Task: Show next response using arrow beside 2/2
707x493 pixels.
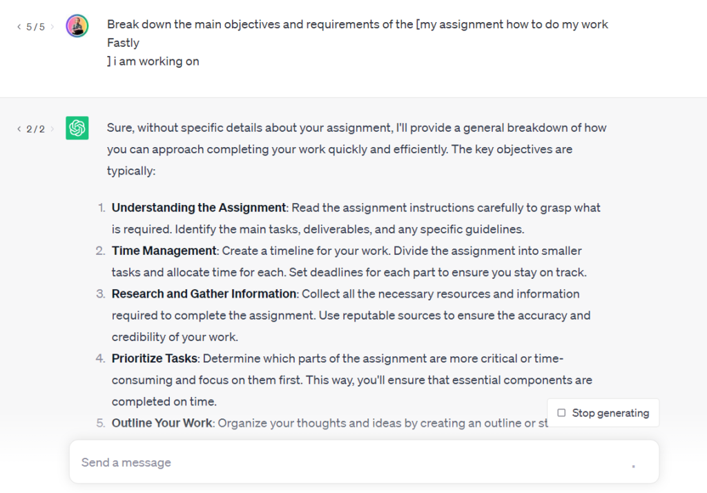Action: tap(52, 129)
